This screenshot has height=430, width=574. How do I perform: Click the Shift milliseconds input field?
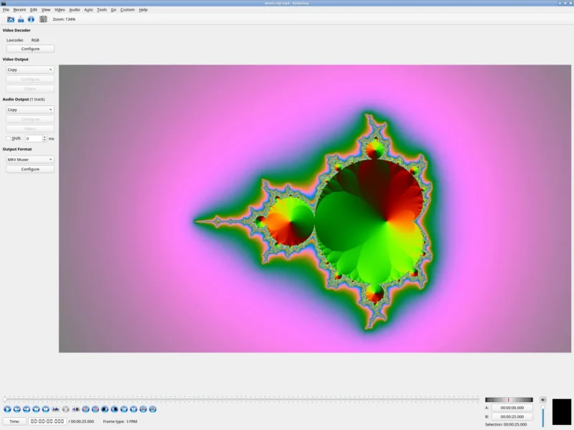[34, 138]
